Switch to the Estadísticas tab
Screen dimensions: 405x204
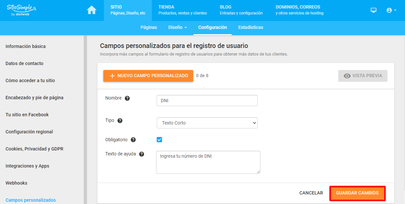click(x=251, y=27)
